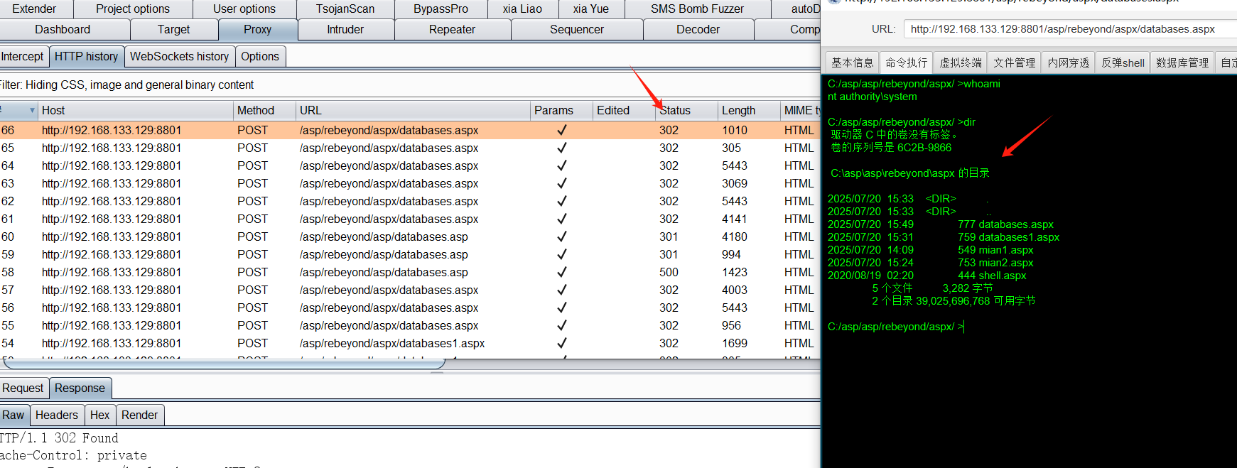
Task: Select the Hex view tab
Action: point(100,415)
